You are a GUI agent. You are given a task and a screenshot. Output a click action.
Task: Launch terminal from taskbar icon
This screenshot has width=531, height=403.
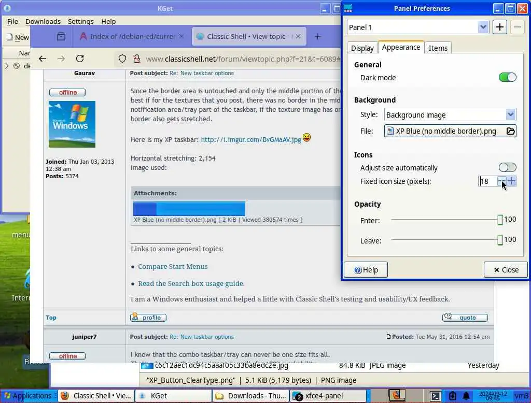coord(435,396)
